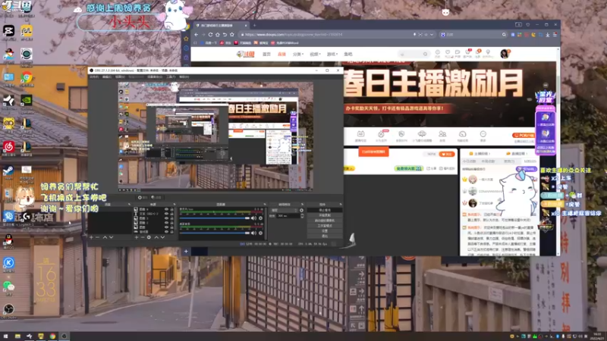Switch to OBS from taskbar icon
The image size is (607, 341).
point(64,336)
